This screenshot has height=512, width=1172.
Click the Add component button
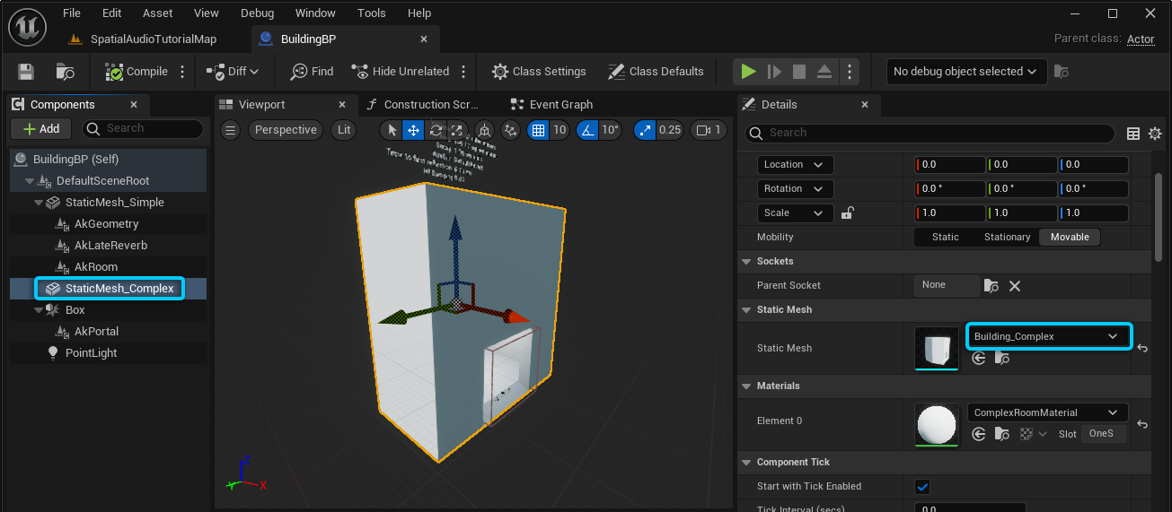click(x=41, y=129)
